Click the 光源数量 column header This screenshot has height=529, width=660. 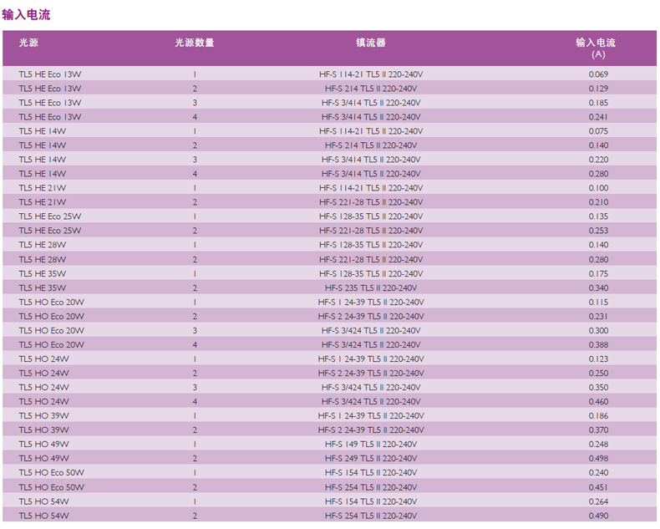(195, 43)
